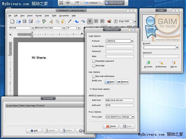Open the View menu

click(x=22, y=16)
